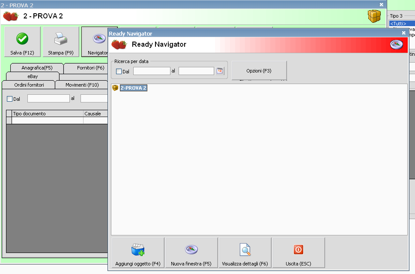
Task: Click 'al' end date field in Ready Navigator
Action: tap(197, 71)
